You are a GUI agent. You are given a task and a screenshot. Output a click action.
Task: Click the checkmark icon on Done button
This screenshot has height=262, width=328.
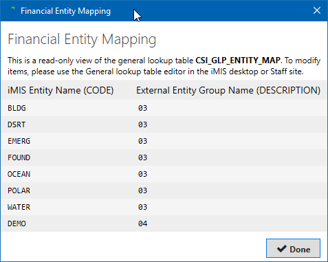pyautogui.click(x=281, y=249)
